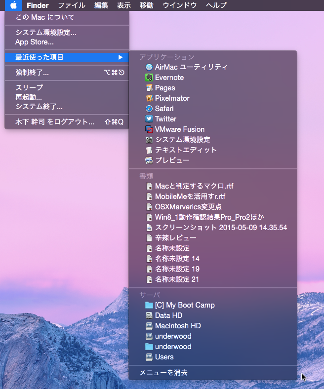This screenshot has width=324, height=389.
Task: Click the Users volume icon
Action: tap(149, 357)
